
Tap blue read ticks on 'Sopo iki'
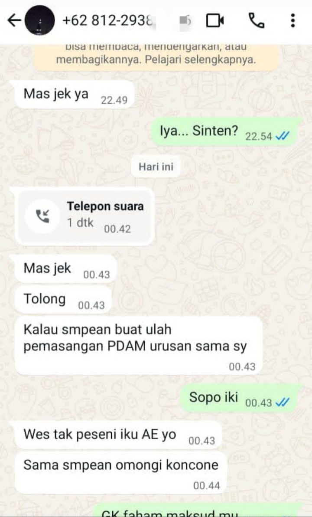point(283,402)
